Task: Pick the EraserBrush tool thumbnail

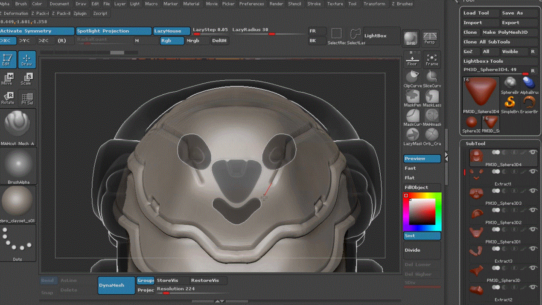Action: [x=529, y=105]
